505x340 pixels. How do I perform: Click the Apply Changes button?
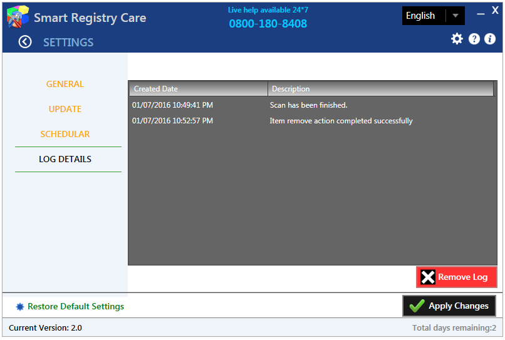click(449, 306)
